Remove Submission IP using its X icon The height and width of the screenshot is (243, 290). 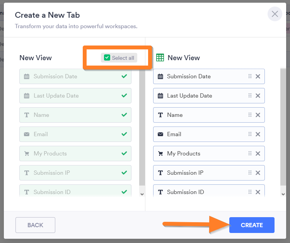[258, 173]
